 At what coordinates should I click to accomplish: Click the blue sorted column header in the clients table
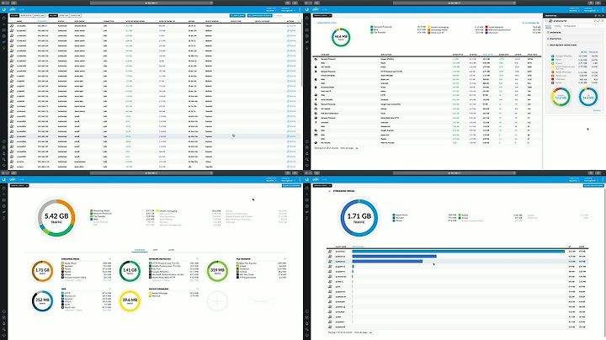click(43, 21)
